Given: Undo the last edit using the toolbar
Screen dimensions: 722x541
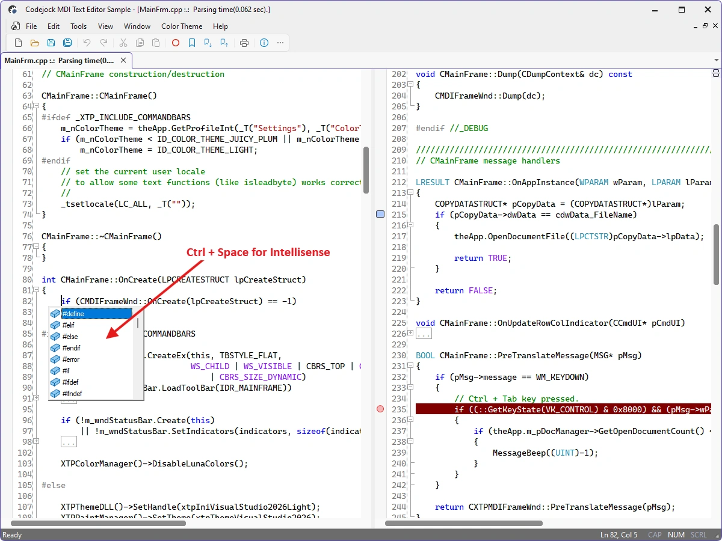Looking at the screenshot, I should click(87, 43).
